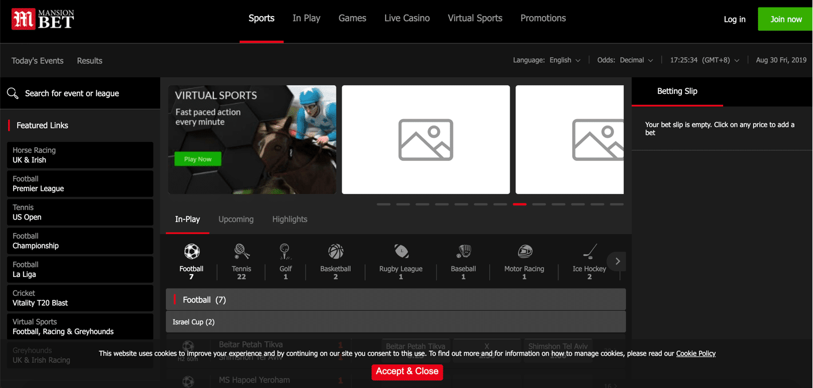
Task: Click the MansionBet logo
Action: [43, 19]
